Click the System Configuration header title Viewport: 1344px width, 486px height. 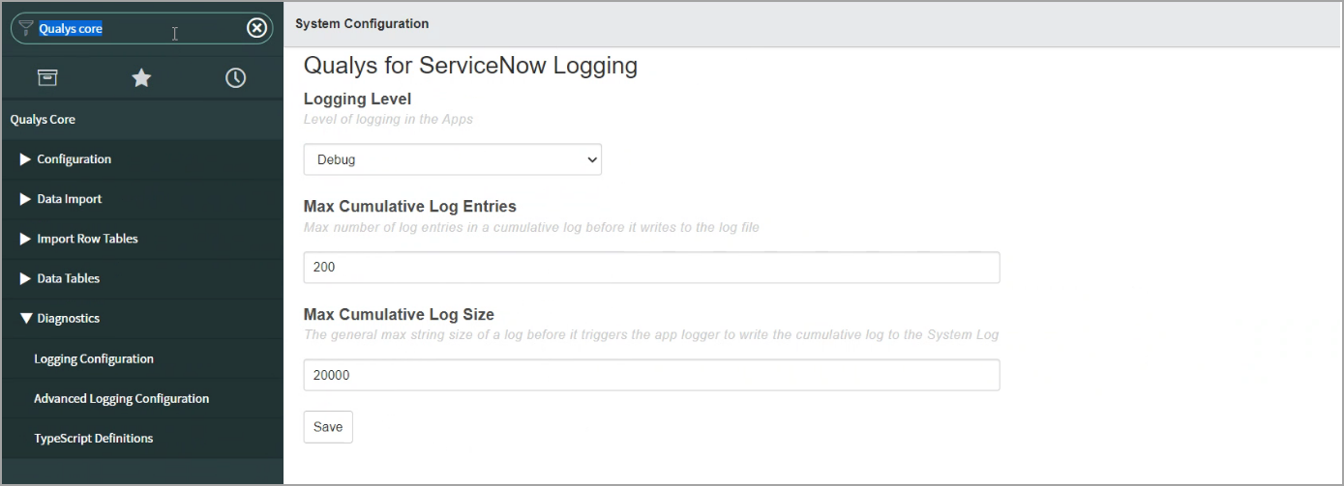click(x=362, y=23)
